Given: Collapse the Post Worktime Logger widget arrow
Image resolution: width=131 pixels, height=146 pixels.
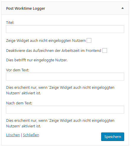Looking at the screenshot, I should 122,8.
